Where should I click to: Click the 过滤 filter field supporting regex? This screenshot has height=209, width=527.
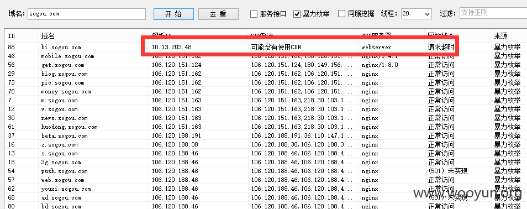(493, 13)
